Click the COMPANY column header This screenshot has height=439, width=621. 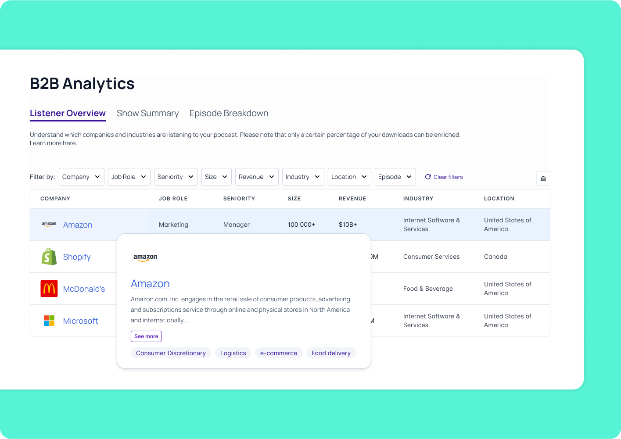[x=55, y=199]
